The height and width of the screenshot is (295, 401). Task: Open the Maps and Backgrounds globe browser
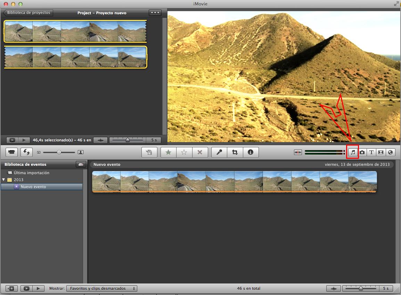coord(390,152)
